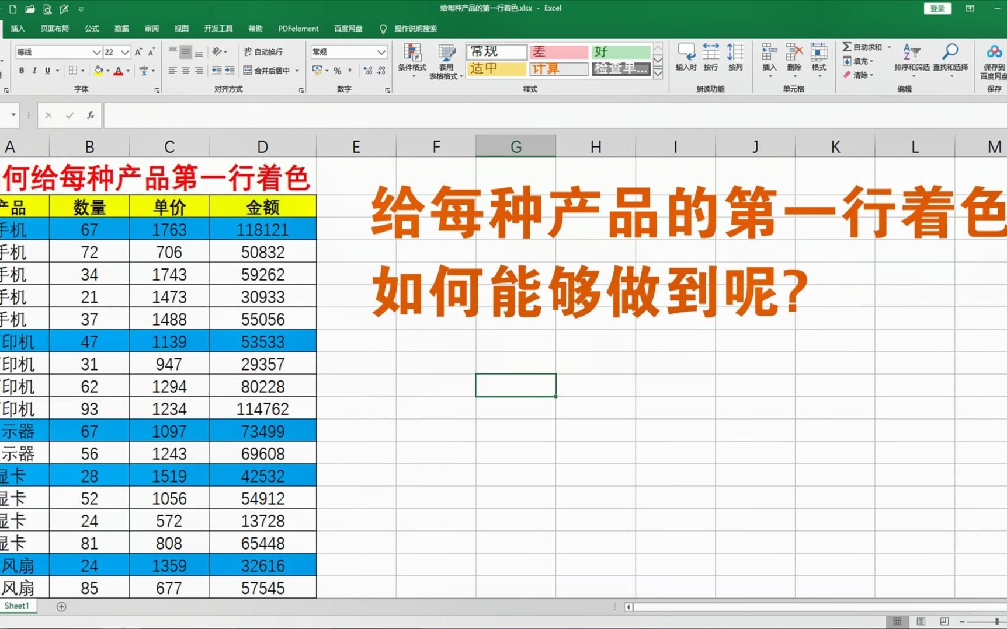Apply percent style to numbers

pyautogui.click(x=337, y=71)
